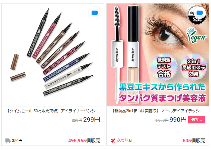
Task: Click the 299円 sale price
Action: pos(92,120)
